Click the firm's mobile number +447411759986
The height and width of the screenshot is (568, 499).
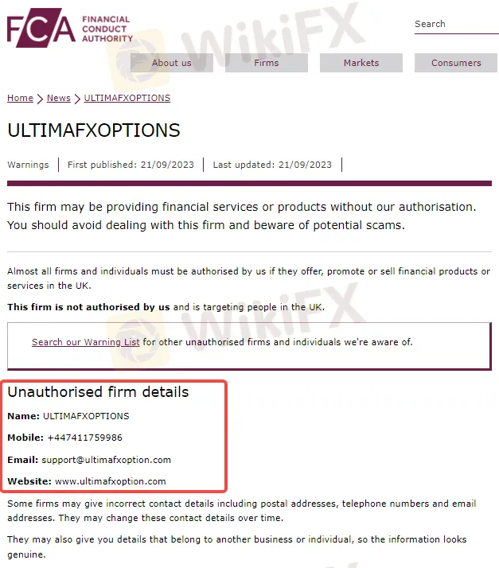pos(85,438)
